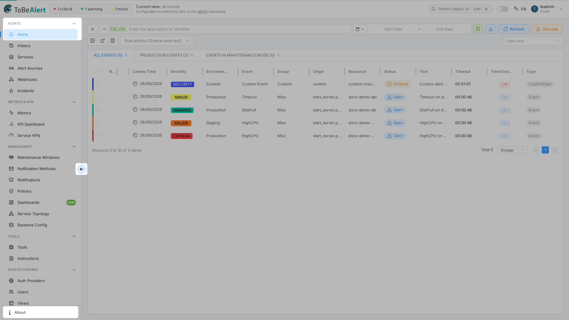The height and width of the screenshot is (320, 569).
Task: Close the PRODUCTION EVENTS tab
Action: [192, 55]
